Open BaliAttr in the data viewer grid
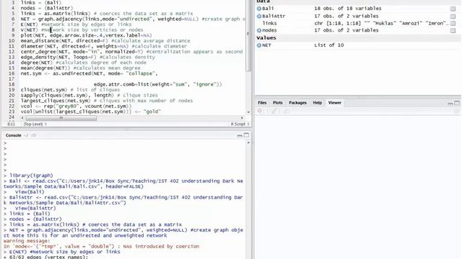Image resolution: width=462 pixels, height=259 pixels. click(453, 16)
